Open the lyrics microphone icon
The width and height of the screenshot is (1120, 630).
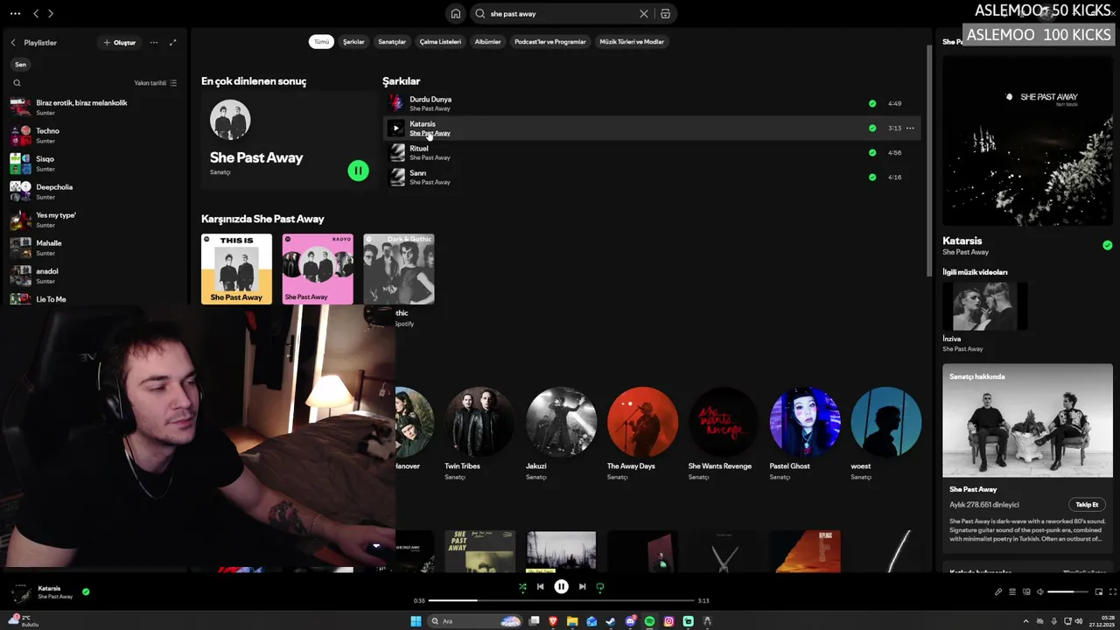click(x=998, y=591)
